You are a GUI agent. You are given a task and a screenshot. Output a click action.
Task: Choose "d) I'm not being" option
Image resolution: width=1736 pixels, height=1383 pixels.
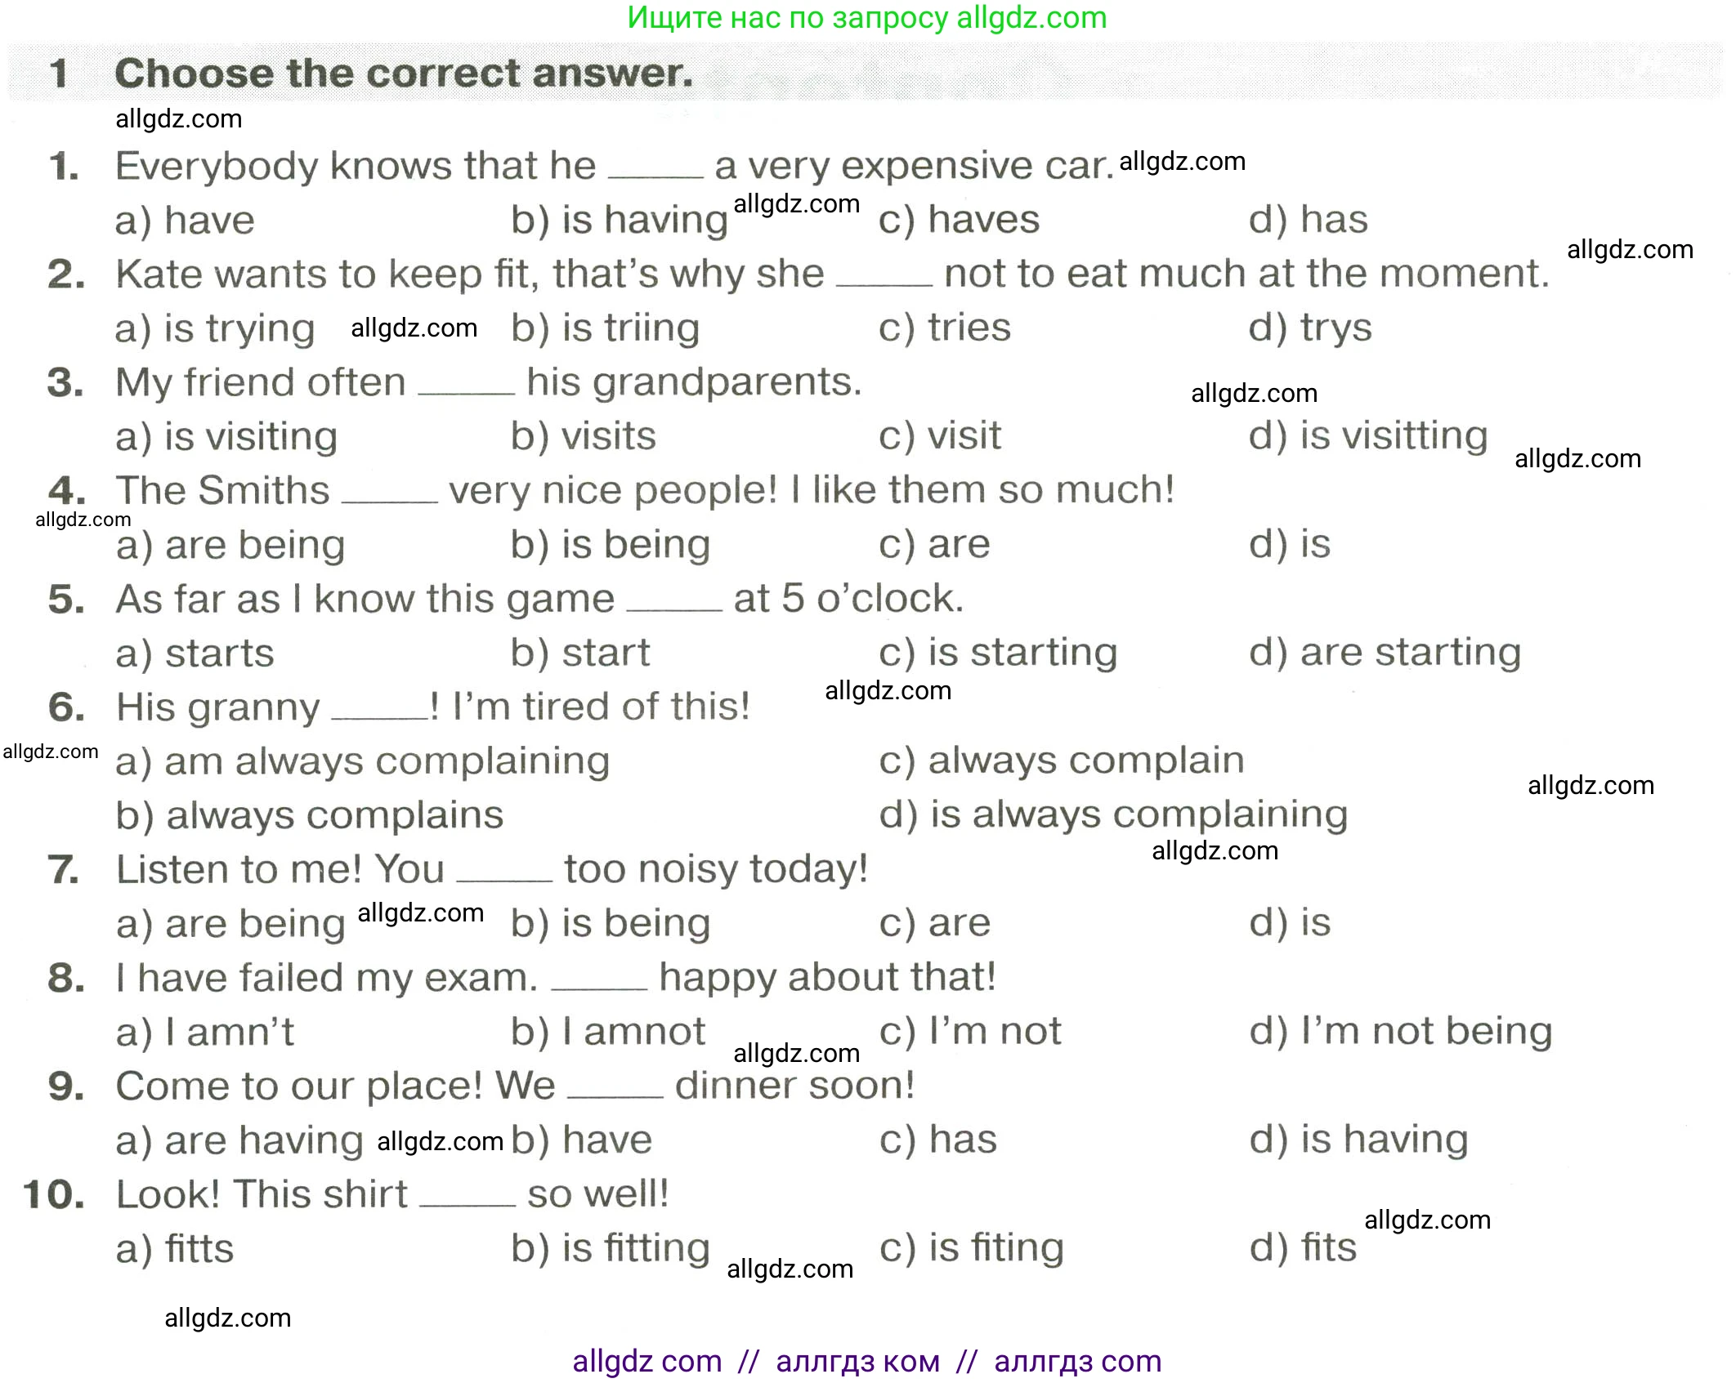[x=1400, y=1032]
